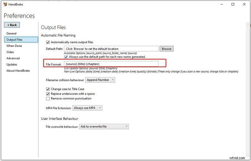Minimize the HandBrake window
This screenshot has height=161, width=251.
coord(222,4)
